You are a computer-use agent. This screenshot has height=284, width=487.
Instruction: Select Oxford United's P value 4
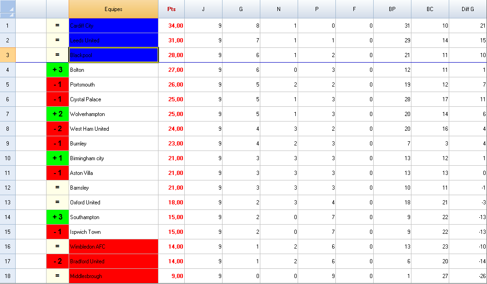(317, 203)
